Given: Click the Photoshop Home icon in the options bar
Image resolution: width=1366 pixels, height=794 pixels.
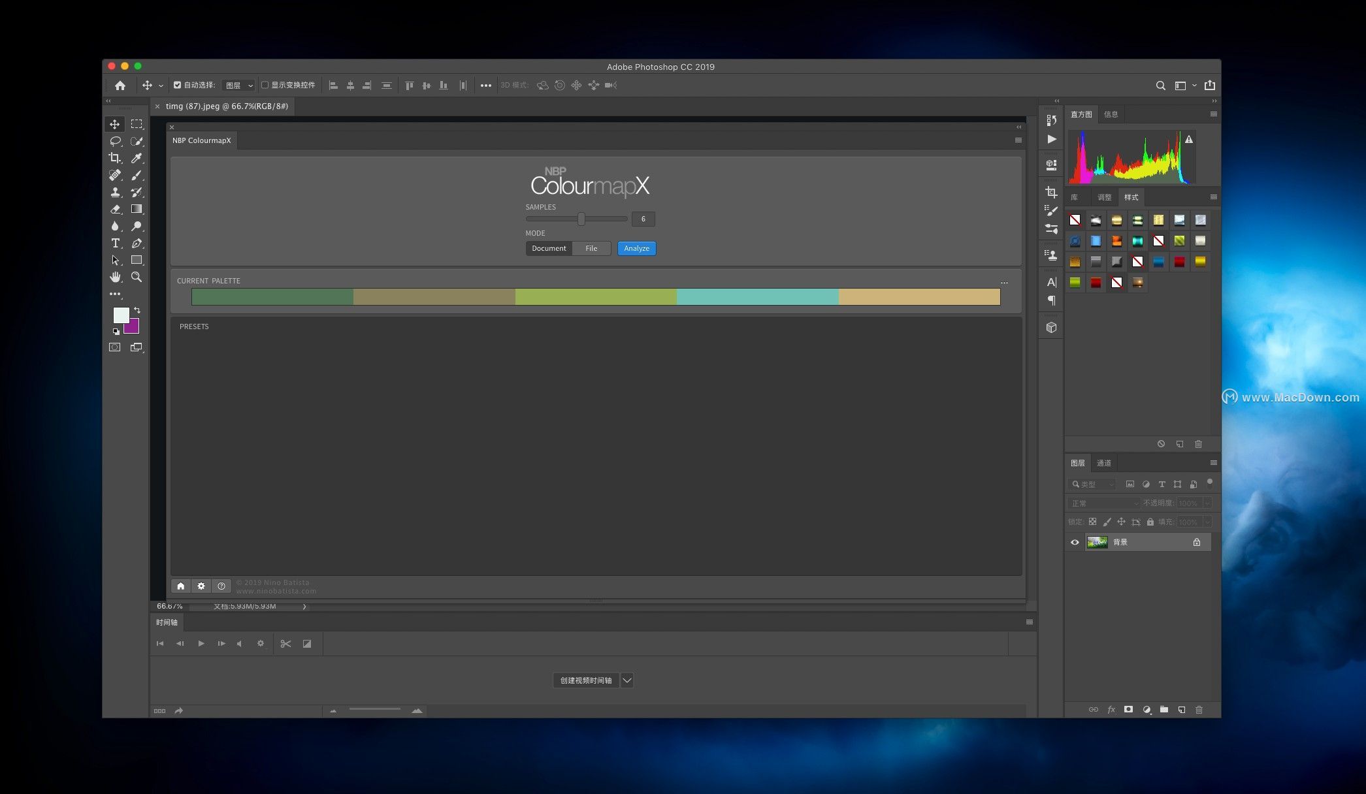Looking at the screenshot, I should (x=120, y=86).
